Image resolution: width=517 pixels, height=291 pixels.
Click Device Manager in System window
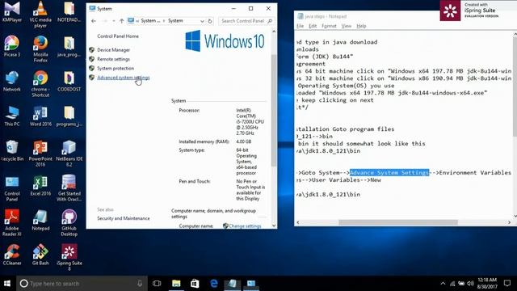click(113, 50)
